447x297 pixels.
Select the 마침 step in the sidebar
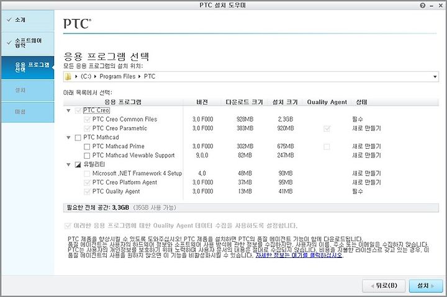(28, 112)
